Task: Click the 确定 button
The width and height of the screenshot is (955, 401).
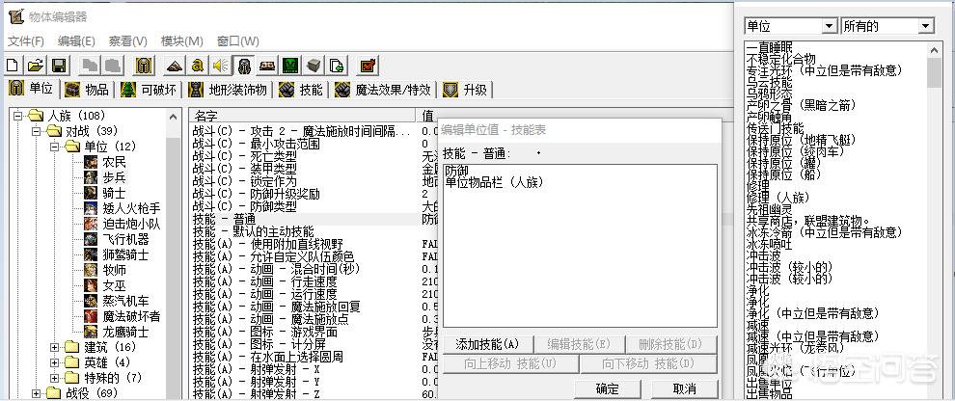Action: click(x=607, y=388)
